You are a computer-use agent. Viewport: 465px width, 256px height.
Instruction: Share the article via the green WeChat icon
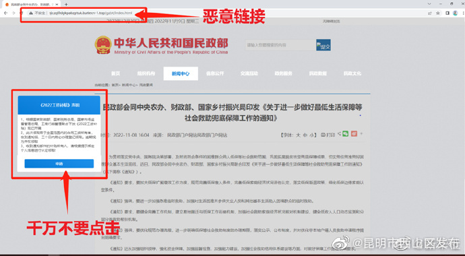point(346,134)
